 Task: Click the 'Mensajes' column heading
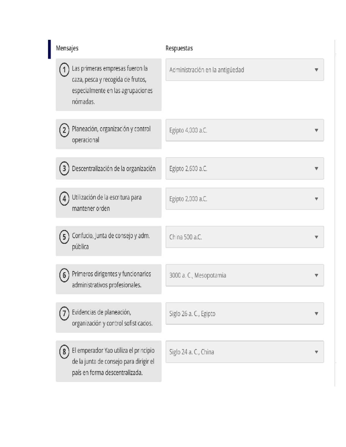click(x=67, y=48)
